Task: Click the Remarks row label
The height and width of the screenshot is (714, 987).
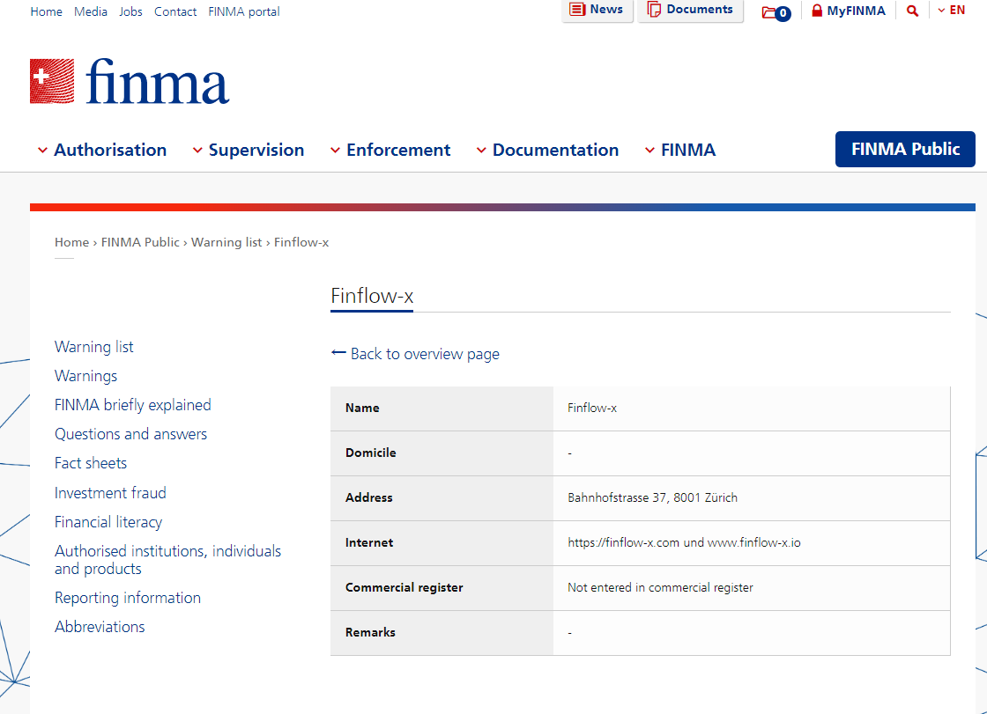Action: (370, 632)
